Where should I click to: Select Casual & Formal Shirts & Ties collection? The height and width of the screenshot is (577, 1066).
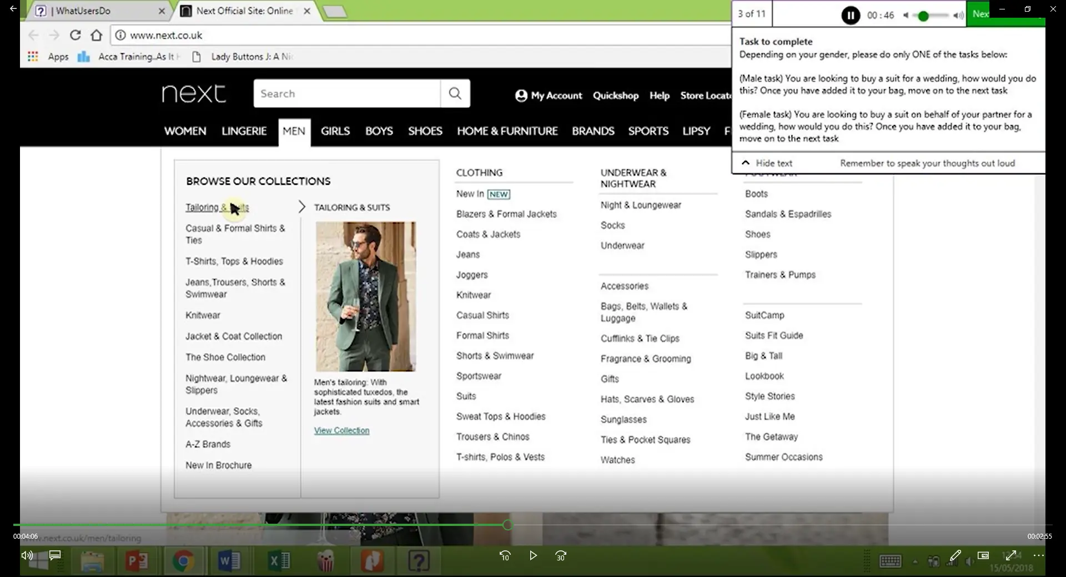[235, 234]
